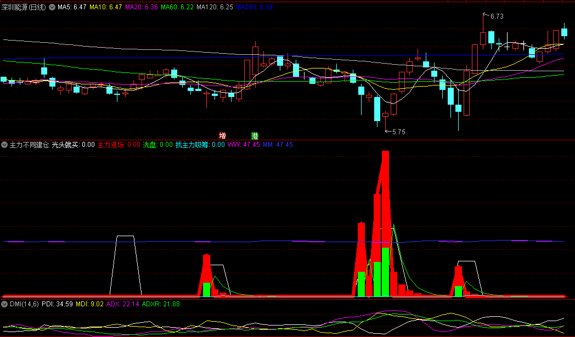
Task: Click the 6.73 high price annotation
Action: (497, 16)
